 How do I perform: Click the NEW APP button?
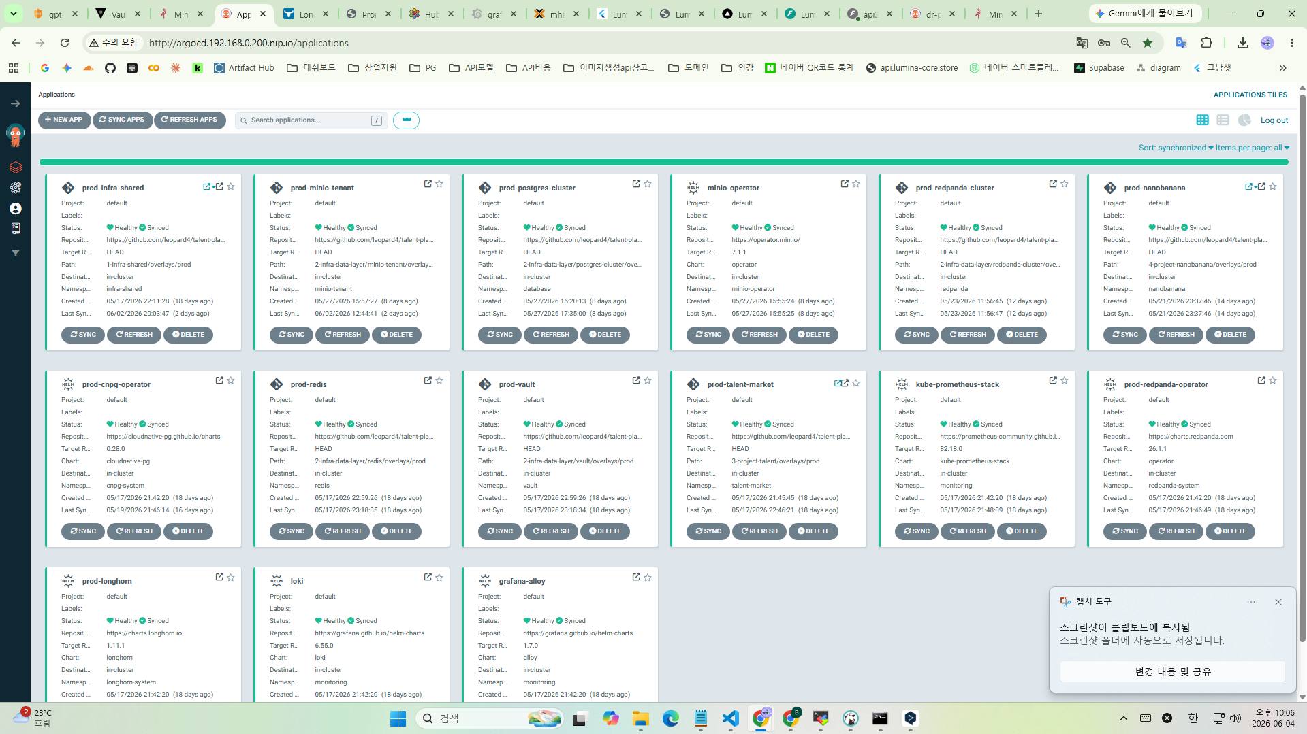pos(64,120)
